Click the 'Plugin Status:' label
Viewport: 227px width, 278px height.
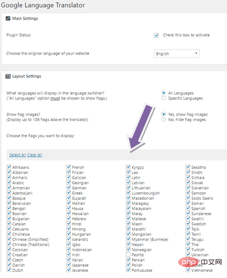pos(19,35)
